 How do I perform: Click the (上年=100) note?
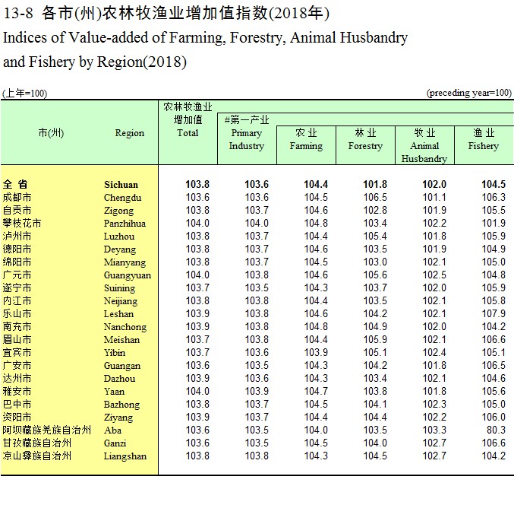24,94
